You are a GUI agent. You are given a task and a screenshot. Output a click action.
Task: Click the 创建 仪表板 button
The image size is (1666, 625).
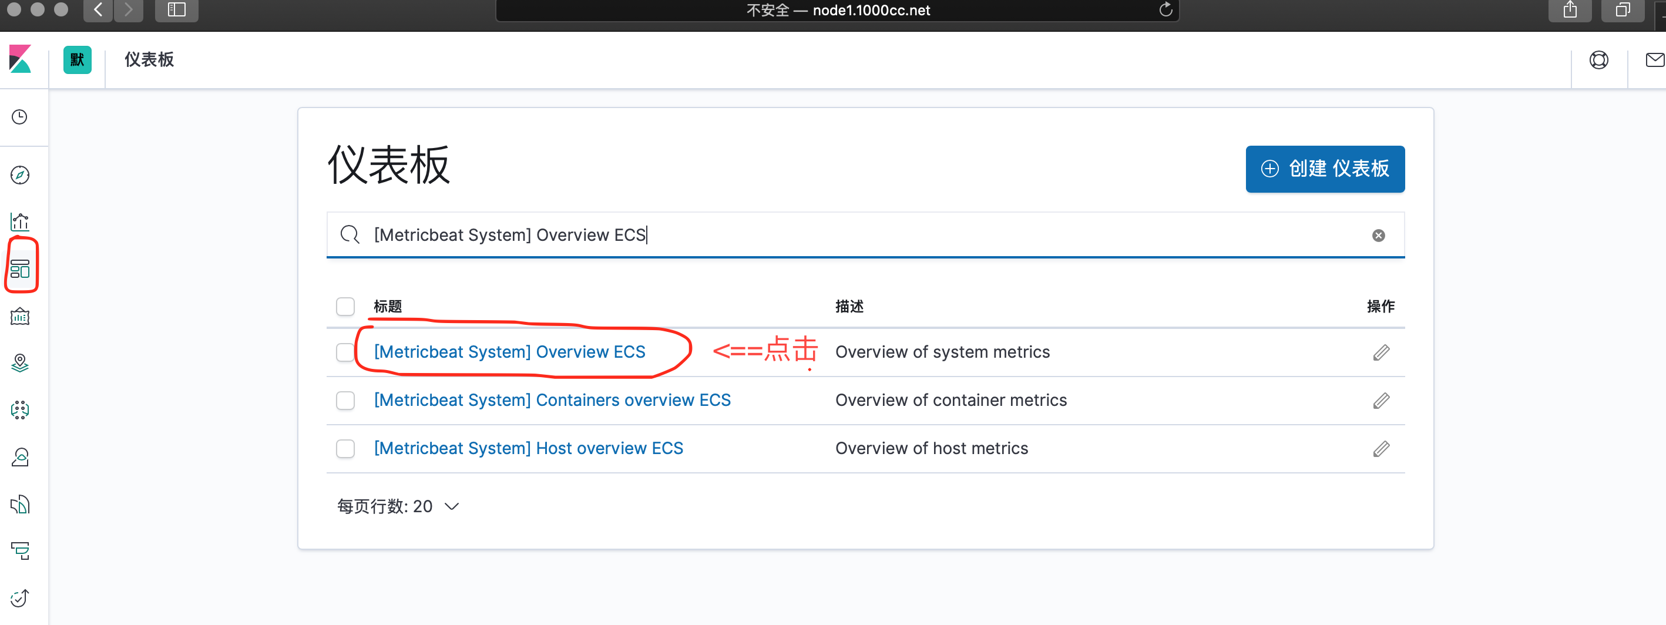[x=1325, y=169]
